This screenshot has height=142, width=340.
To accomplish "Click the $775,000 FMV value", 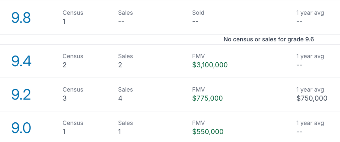I will coord(207,98).
